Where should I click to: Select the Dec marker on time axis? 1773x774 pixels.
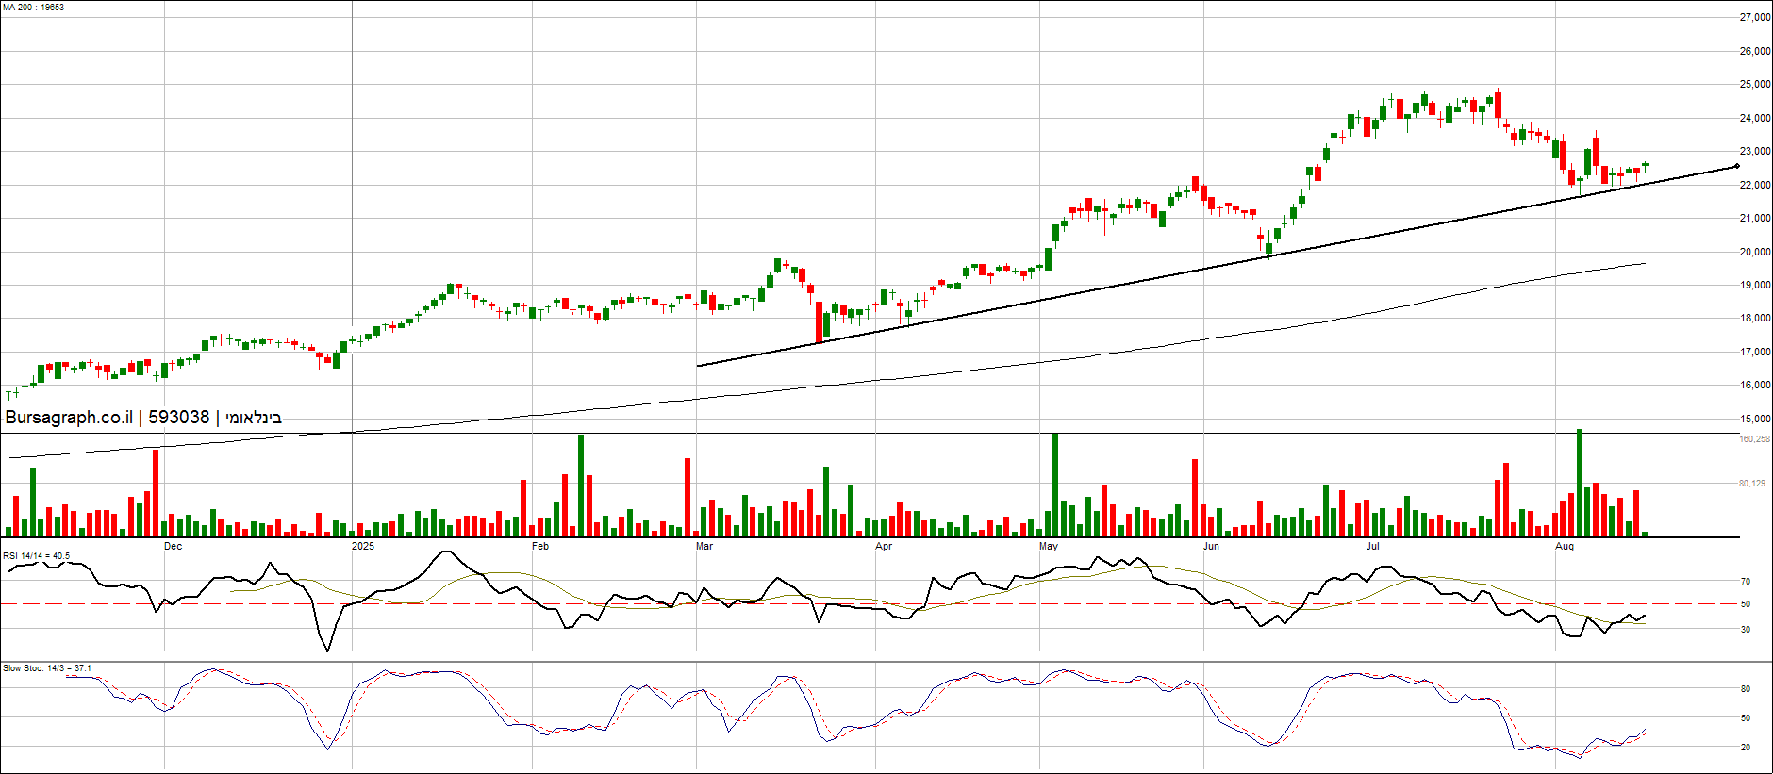point(173,547)
